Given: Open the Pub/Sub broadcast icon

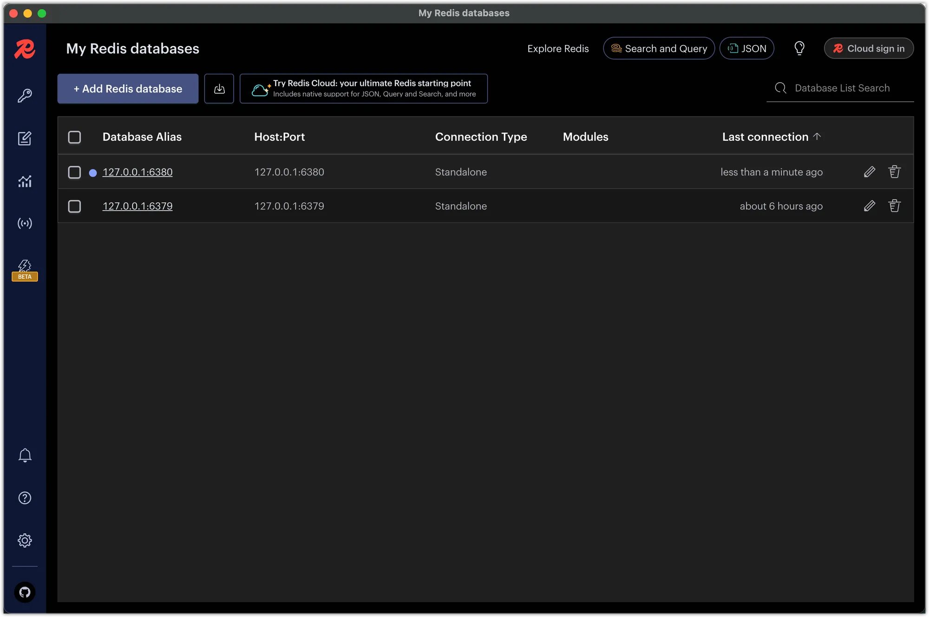Looking at the screenshot, I should (25, 223).
